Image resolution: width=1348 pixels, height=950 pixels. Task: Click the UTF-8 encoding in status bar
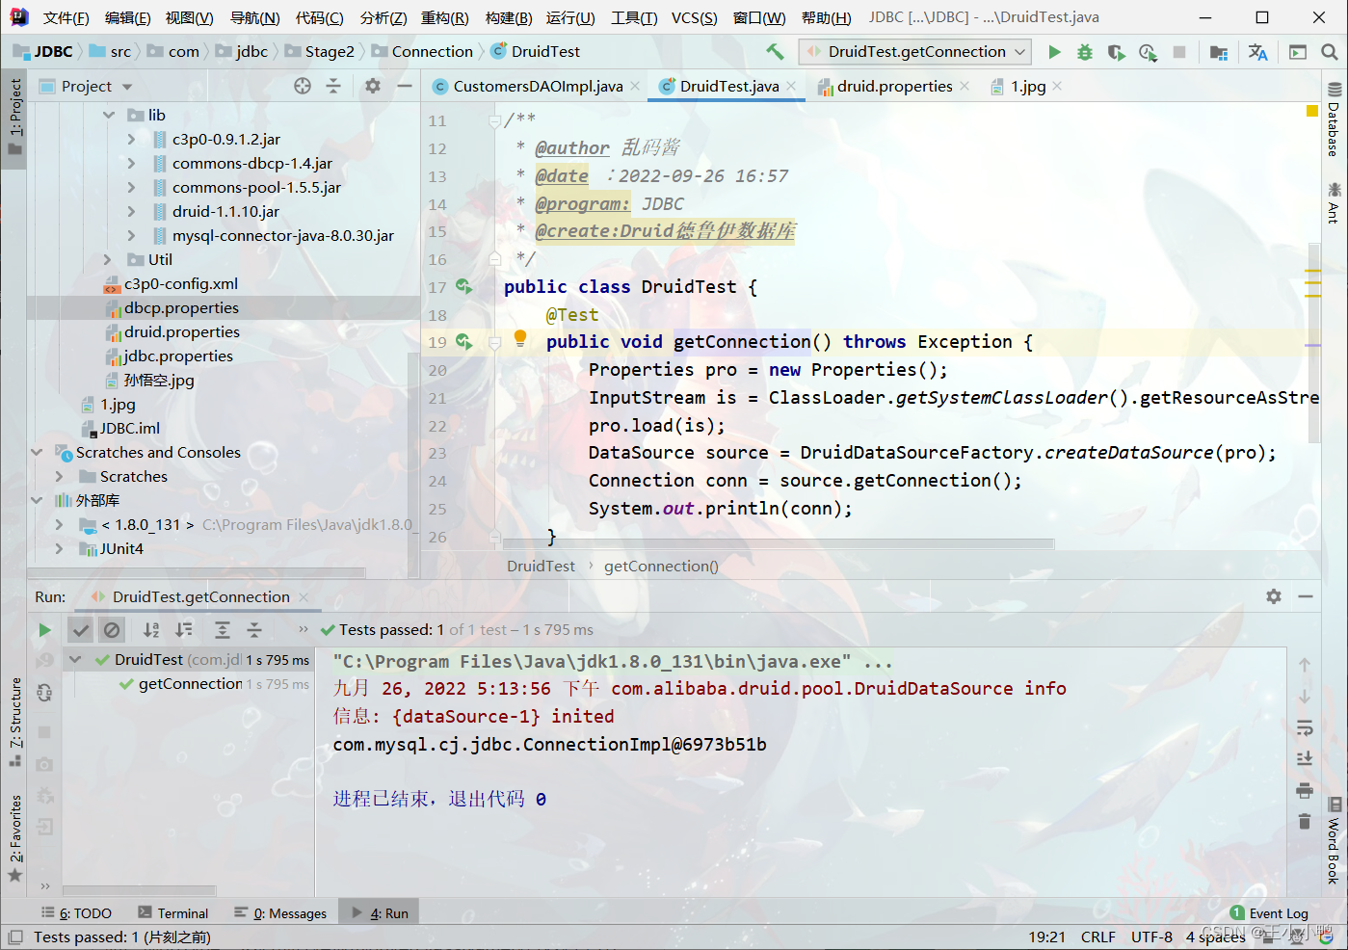click(1151, 937)
